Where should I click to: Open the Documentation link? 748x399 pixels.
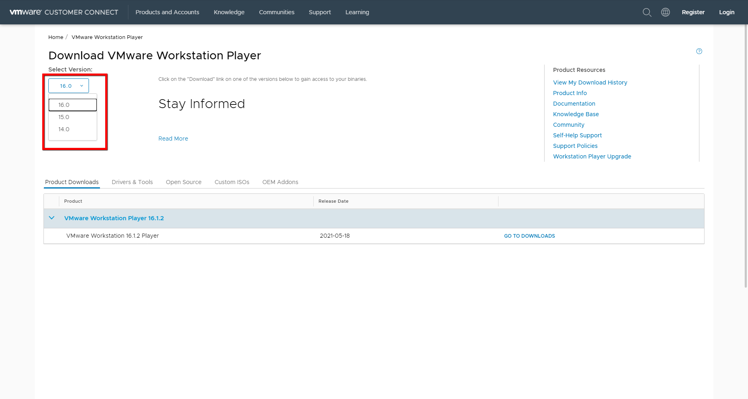(x=574, y=104)
